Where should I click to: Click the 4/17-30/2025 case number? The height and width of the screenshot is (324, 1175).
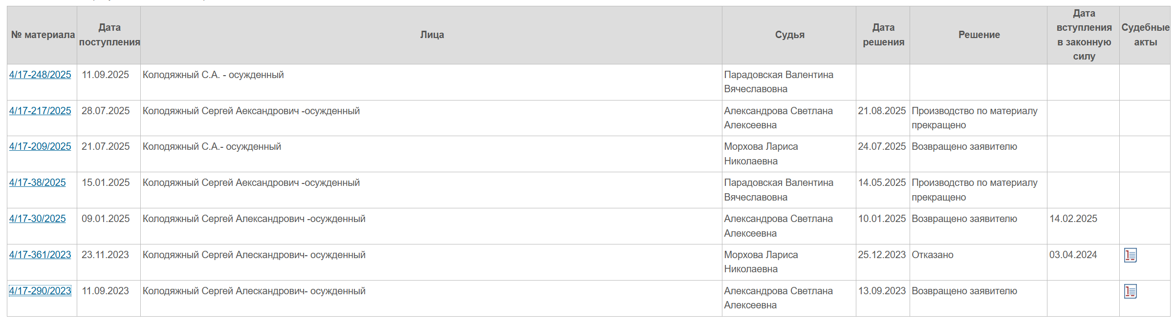pyautogui.click(x=38, y=219)
